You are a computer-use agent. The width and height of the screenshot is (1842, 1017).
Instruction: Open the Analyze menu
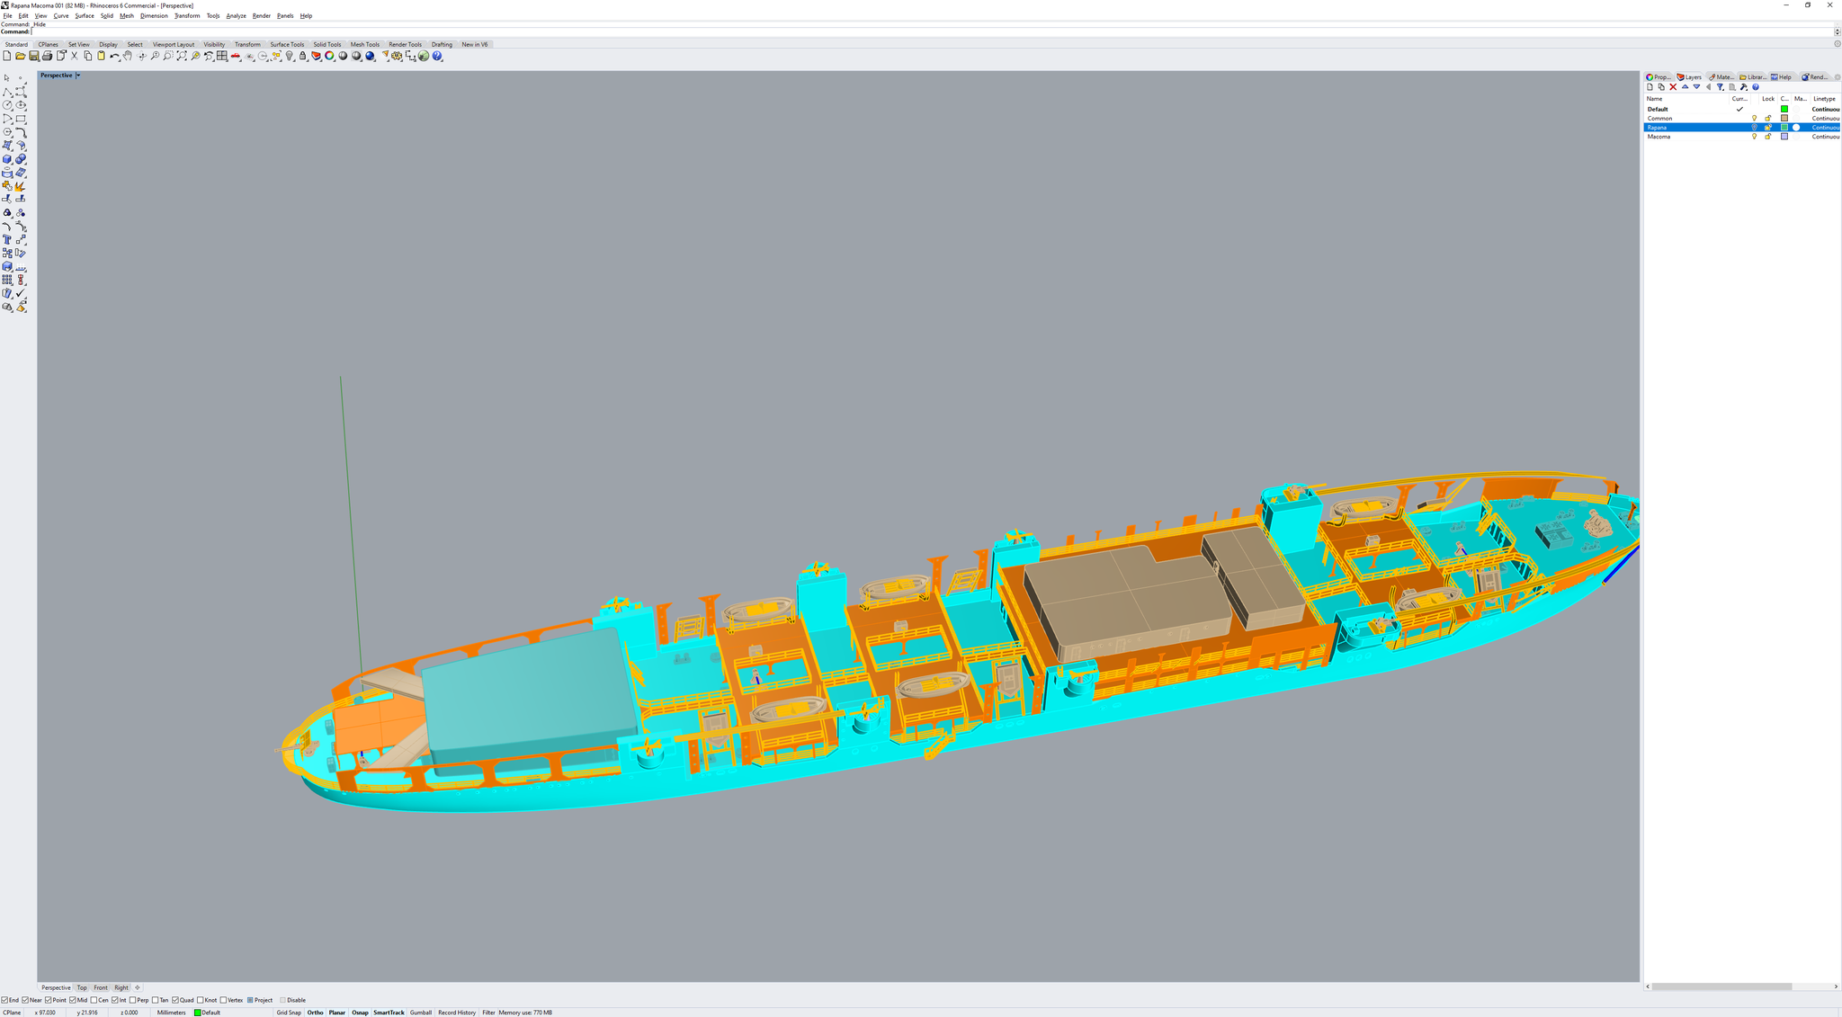236,15
